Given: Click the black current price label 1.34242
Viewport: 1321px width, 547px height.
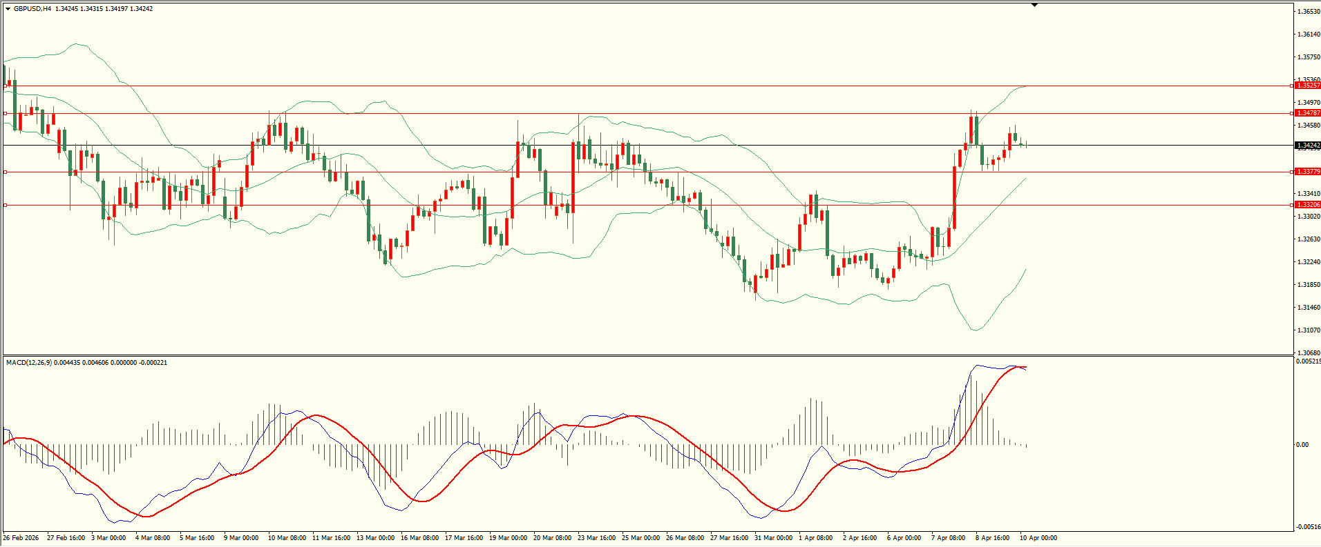Looking at the screenshot, I should (x=1307, y=146).
